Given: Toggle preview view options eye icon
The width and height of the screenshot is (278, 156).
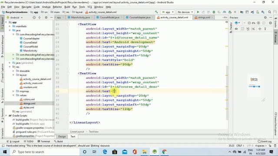Looking at the screenshot, I should (x=236, y=29).
